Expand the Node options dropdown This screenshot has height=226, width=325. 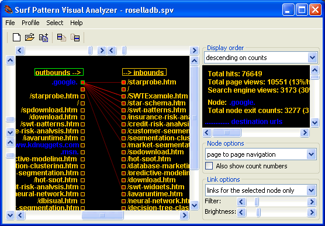(x=312, y=154)
